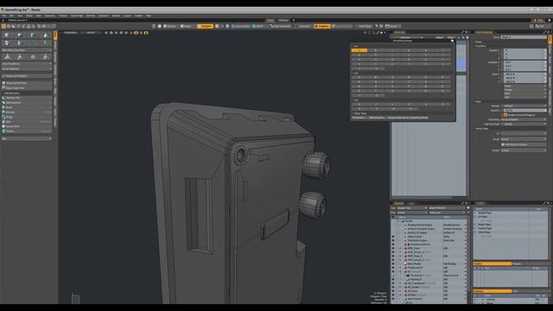Viewport: 553px width, 311px height.
Task: Click the Freeze transform button
Action: point(524,90)
